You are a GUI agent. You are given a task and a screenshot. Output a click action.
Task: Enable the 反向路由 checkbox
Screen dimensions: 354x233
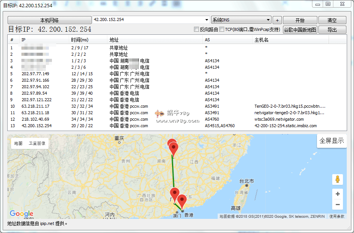pos(197,29)
